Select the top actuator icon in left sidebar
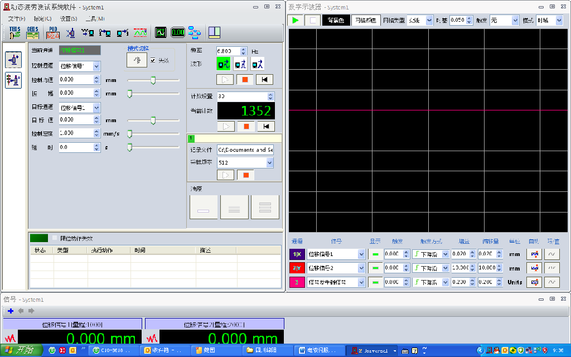 (x=13, y=60)
